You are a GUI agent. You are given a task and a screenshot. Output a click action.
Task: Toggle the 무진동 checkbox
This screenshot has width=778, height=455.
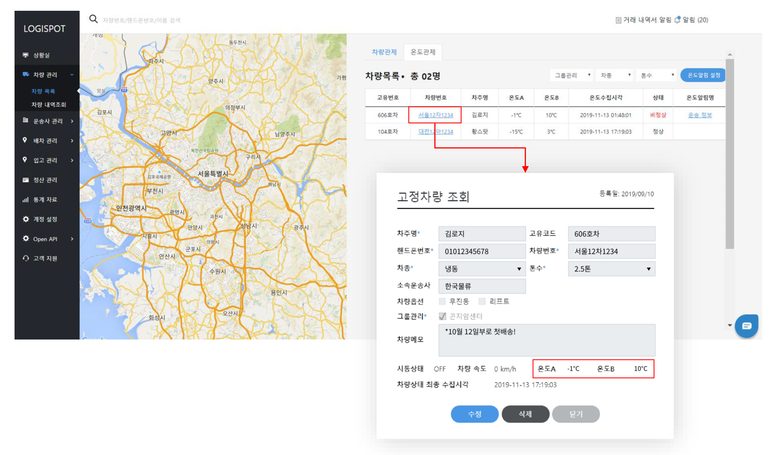(x=442, y=301)
